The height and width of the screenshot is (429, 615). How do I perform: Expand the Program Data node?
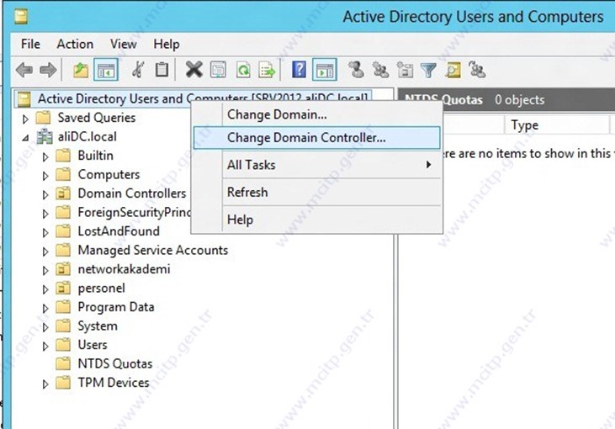tap(45, 308)
